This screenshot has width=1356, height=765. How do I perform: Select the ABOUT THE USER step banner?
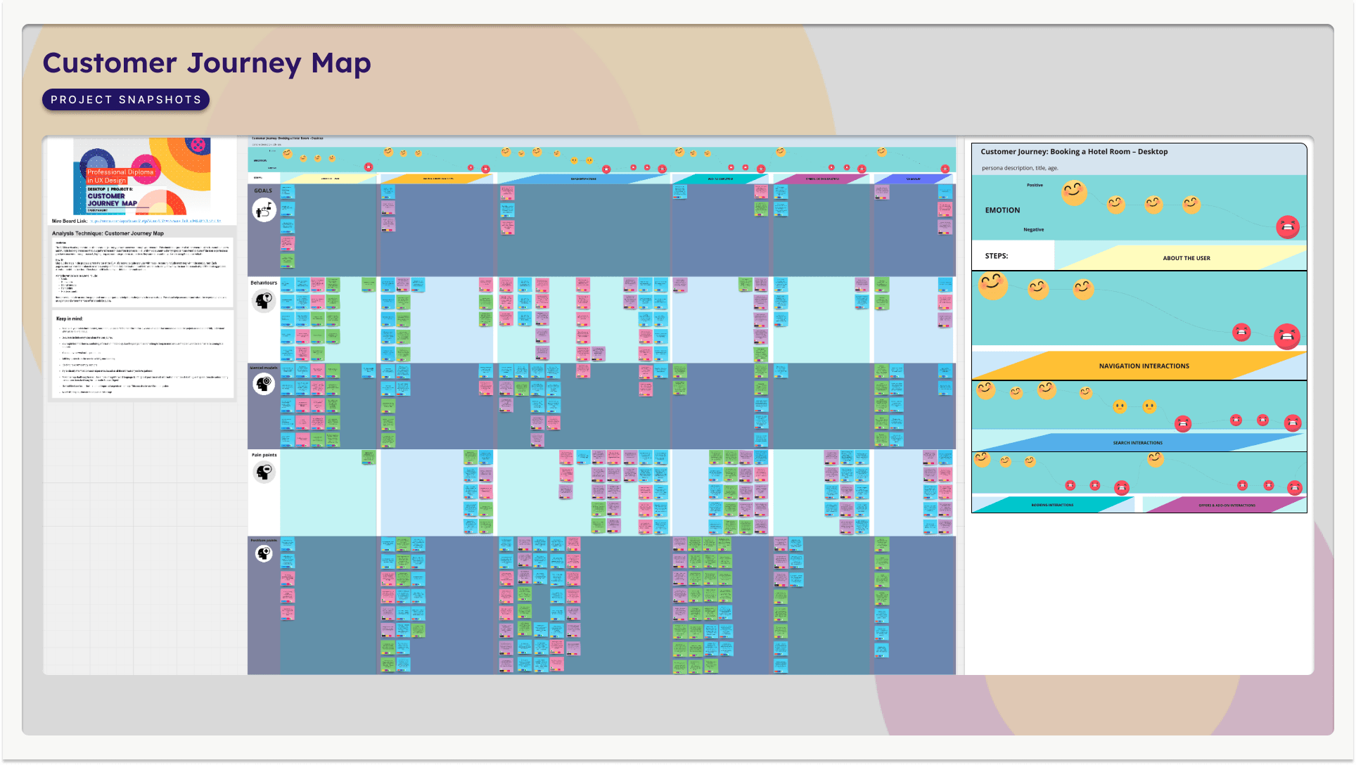pyautogui.click(x=1186, y=258)
